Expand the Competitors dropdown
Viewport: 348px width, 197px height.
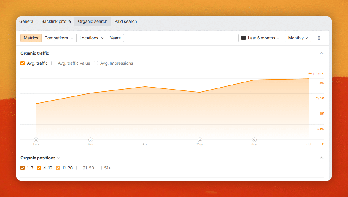(59, 38)
